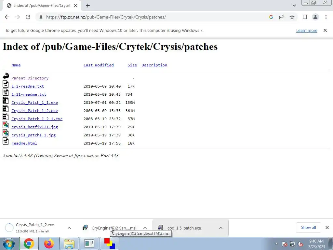
Task: Open Parent Directory link
Action: (x=30, y=78)
